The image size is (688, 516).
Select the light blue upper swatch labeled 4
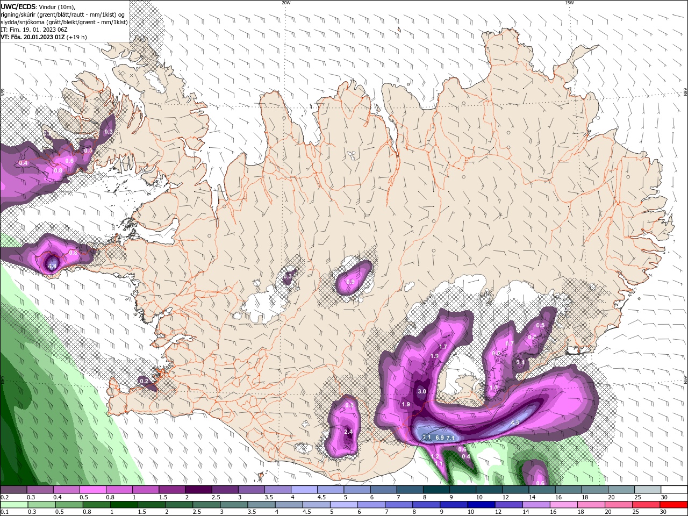[304, 490]
